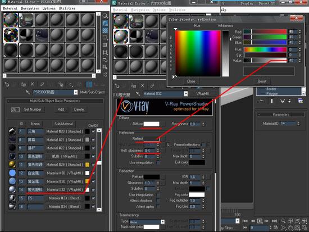
Task: Click the Multi/Sub-Object material type button
Action: pos(92,92)
